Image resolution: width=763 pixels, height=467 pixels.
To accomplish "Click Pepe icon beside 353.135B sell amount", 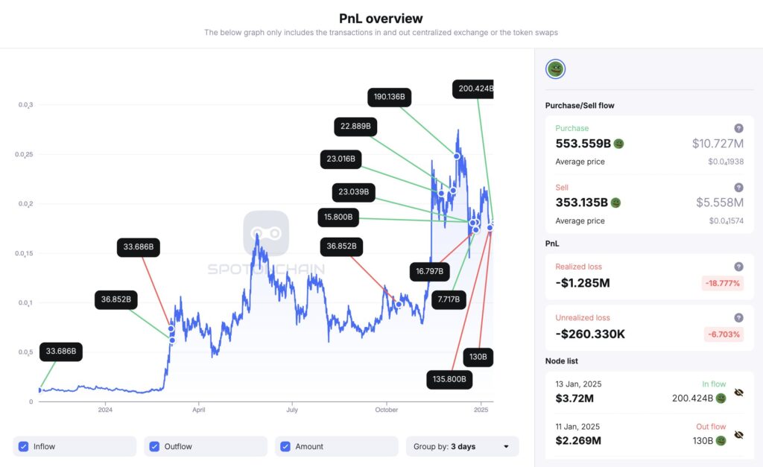I will (615, 203).
